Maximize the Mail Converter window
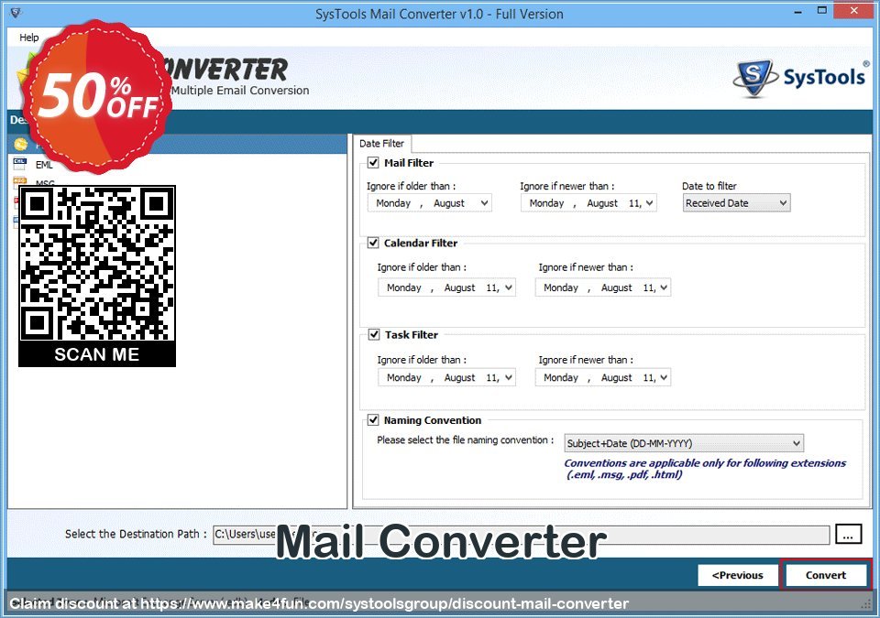 pyautogui.click(x=821, y=11)
